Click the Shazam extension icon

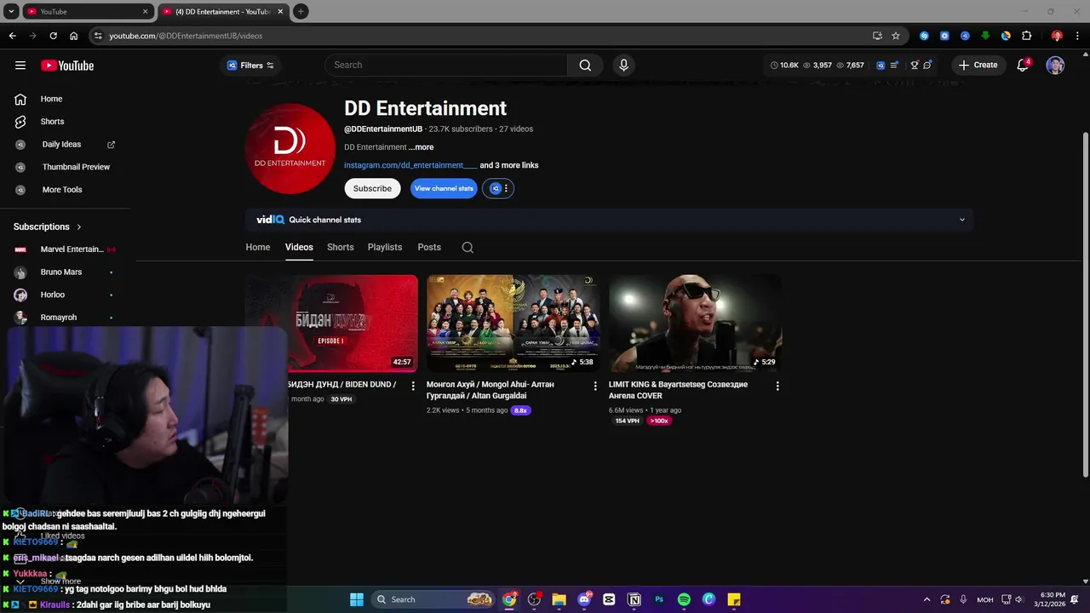[x=924, y=36]
